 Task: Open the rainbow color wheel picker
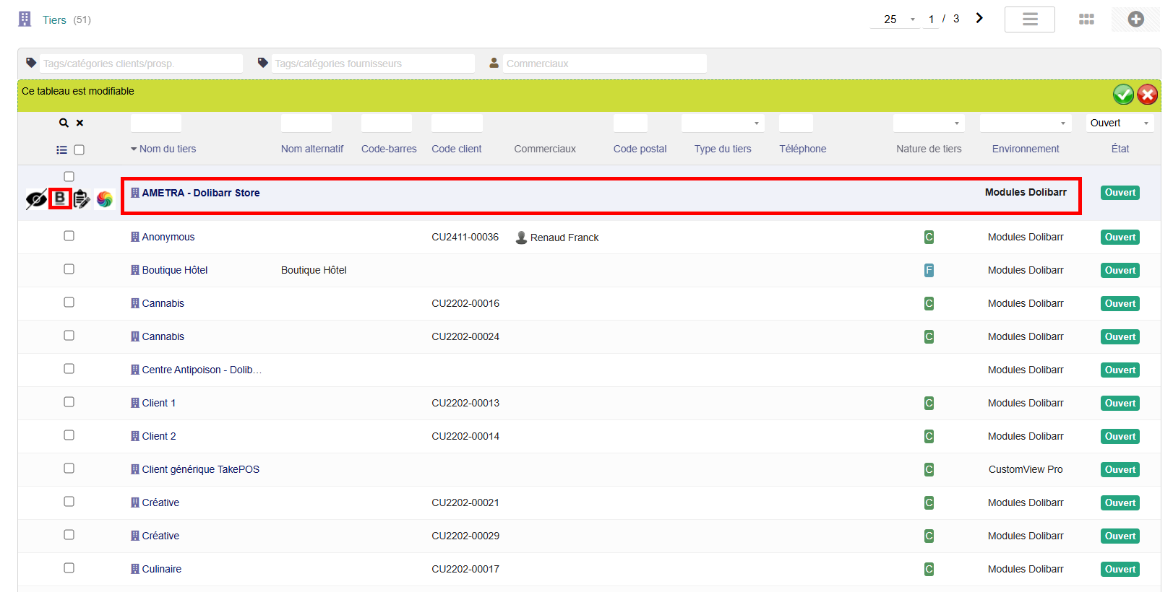pos(105,199)
